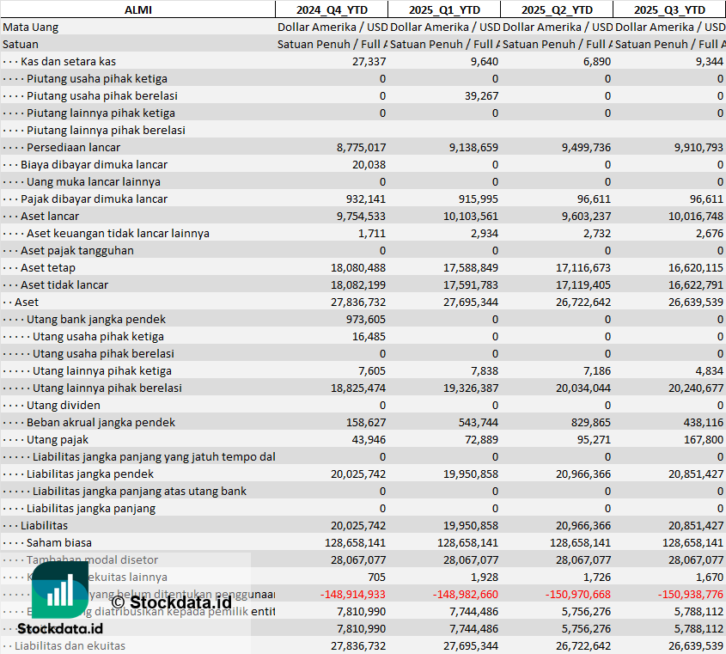Select the Aset tetap row label
726x654 pixels.
[x=48, y=267]
